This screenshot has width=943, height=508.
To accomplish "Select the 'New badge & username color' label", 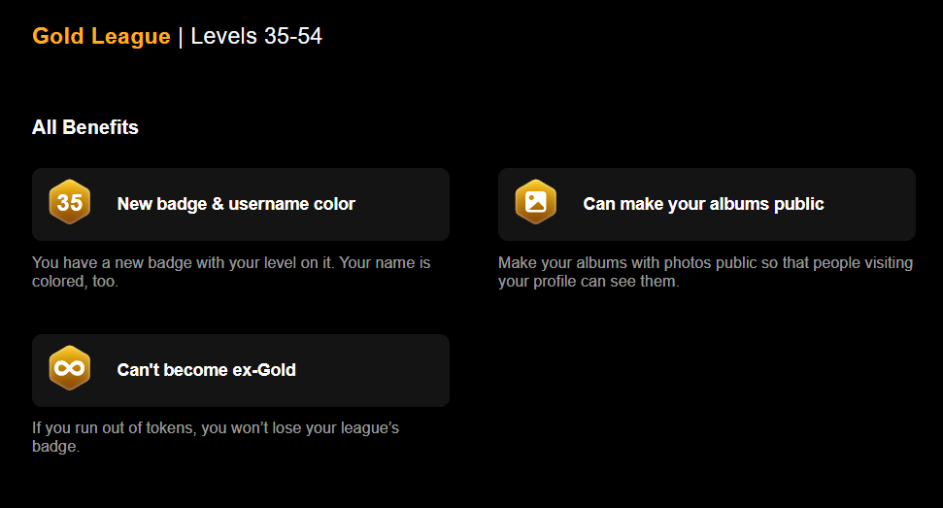I will click(236, 204).
